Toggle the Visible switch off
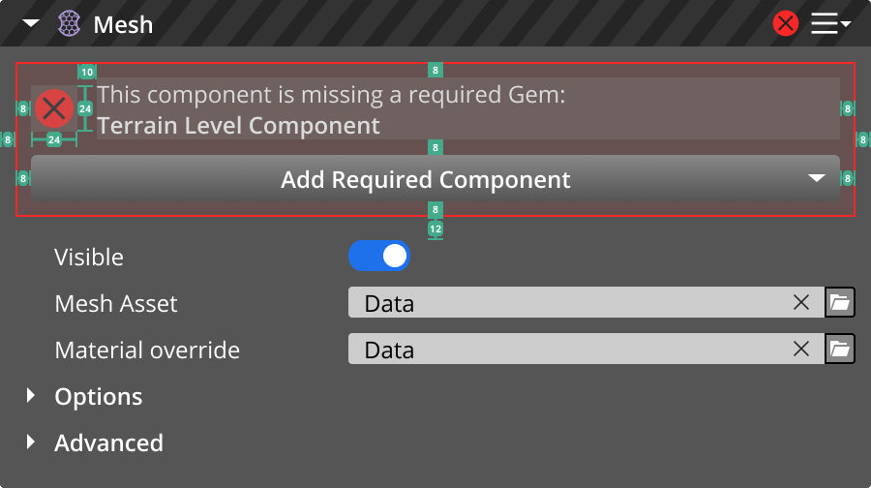The width and height of the screenshot is (871, 488). pos(379,256)
